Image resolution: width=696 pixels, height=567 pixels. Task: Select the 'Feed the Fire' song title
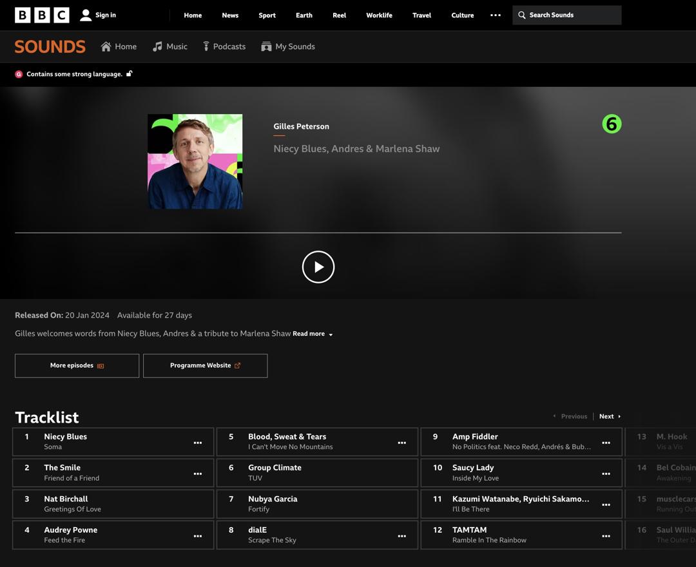64,540
